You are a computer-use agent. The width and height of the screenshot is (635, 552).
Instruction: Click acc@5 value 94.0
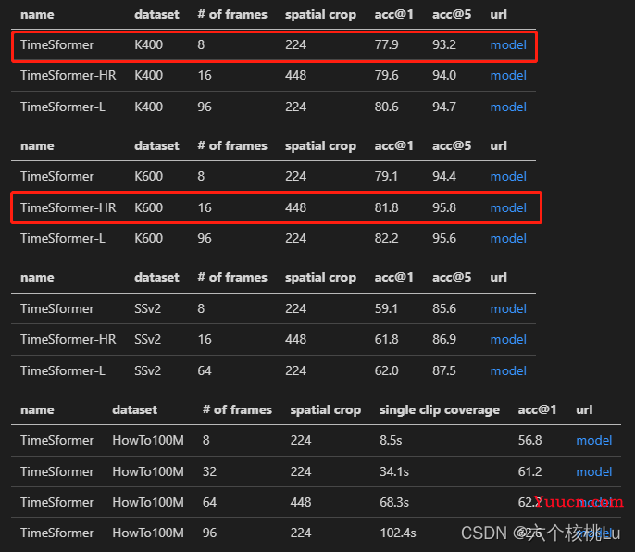tap(444, 75)
